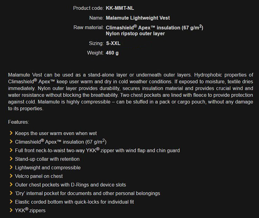Click the 'Features:' heading
This screenshot has width=259, height=218.
[19, 122]
